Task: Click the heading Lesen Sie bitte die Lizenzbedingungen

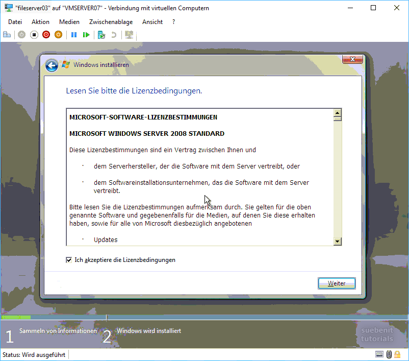Action: tap(134, 91)
